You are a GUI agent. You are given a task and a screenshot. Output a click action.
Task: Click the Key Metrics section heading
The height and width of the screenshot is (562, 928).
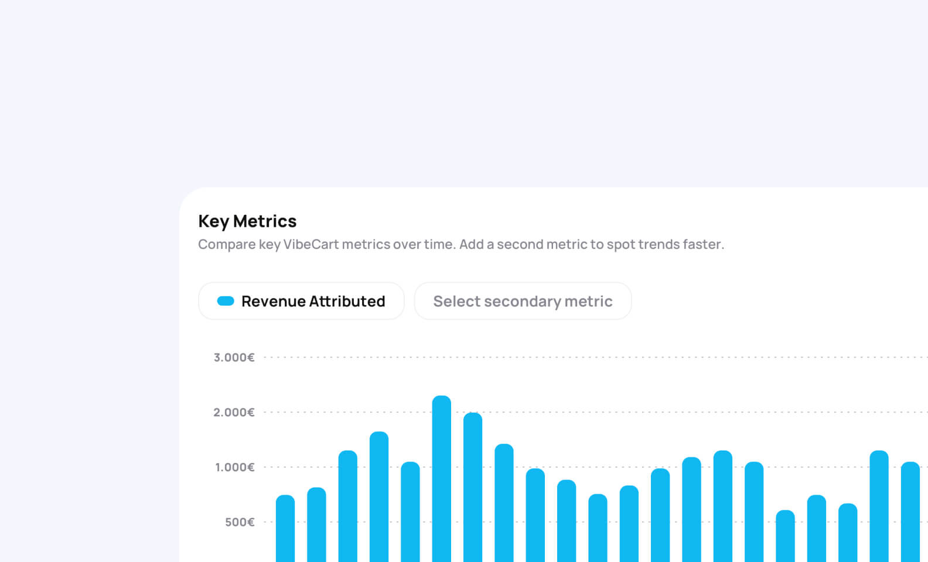(247, 221)
